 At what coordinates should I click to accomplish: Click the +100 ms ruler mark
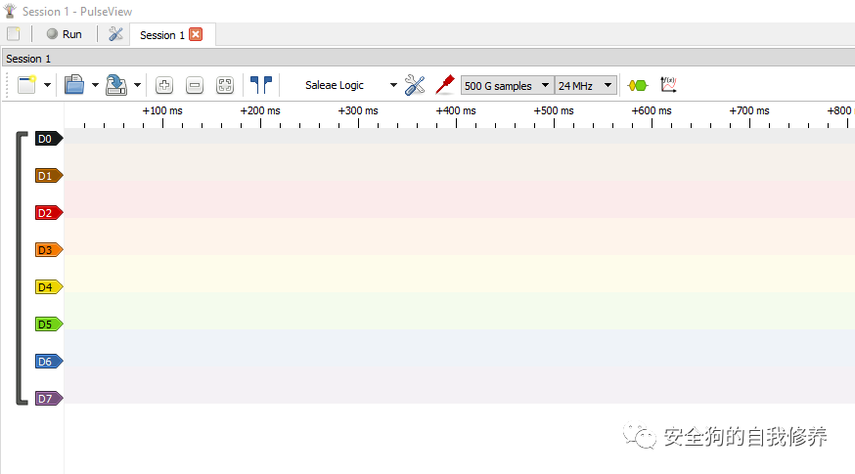[x=162, y=110]
